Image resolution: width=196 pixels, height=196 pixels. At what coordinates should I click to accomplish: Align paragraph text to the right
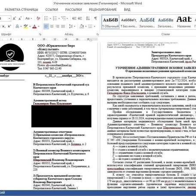click(x=57, y=26)
